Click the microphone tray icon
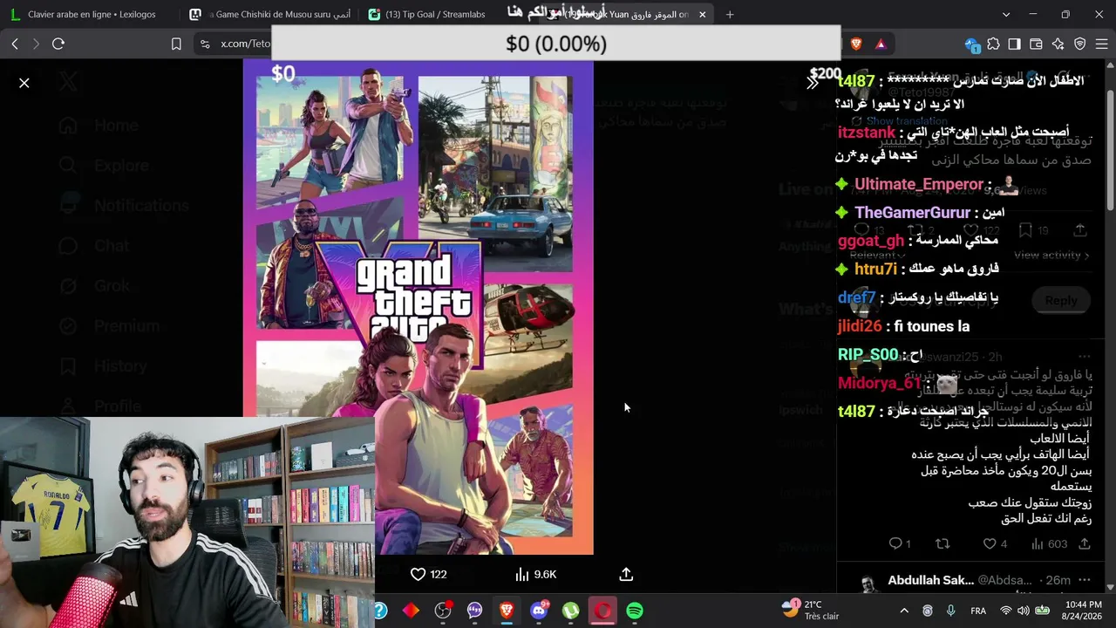1116x628 pixels. (950, 611)
